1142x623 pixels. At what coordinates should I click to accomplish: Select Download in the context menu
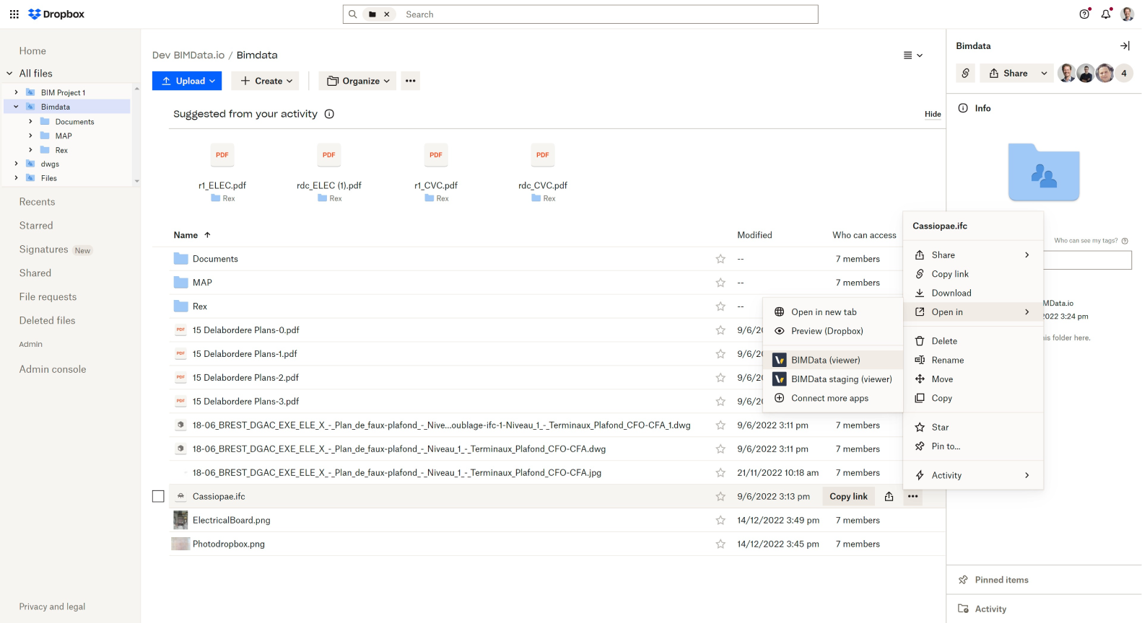951,293
